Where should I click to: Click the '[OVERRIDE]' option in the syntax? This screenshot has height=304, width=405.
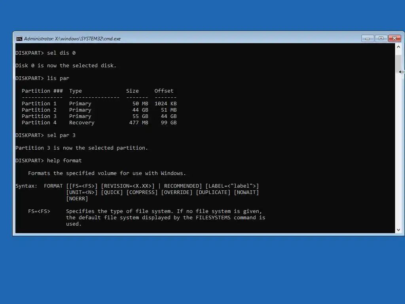(177, 192)
